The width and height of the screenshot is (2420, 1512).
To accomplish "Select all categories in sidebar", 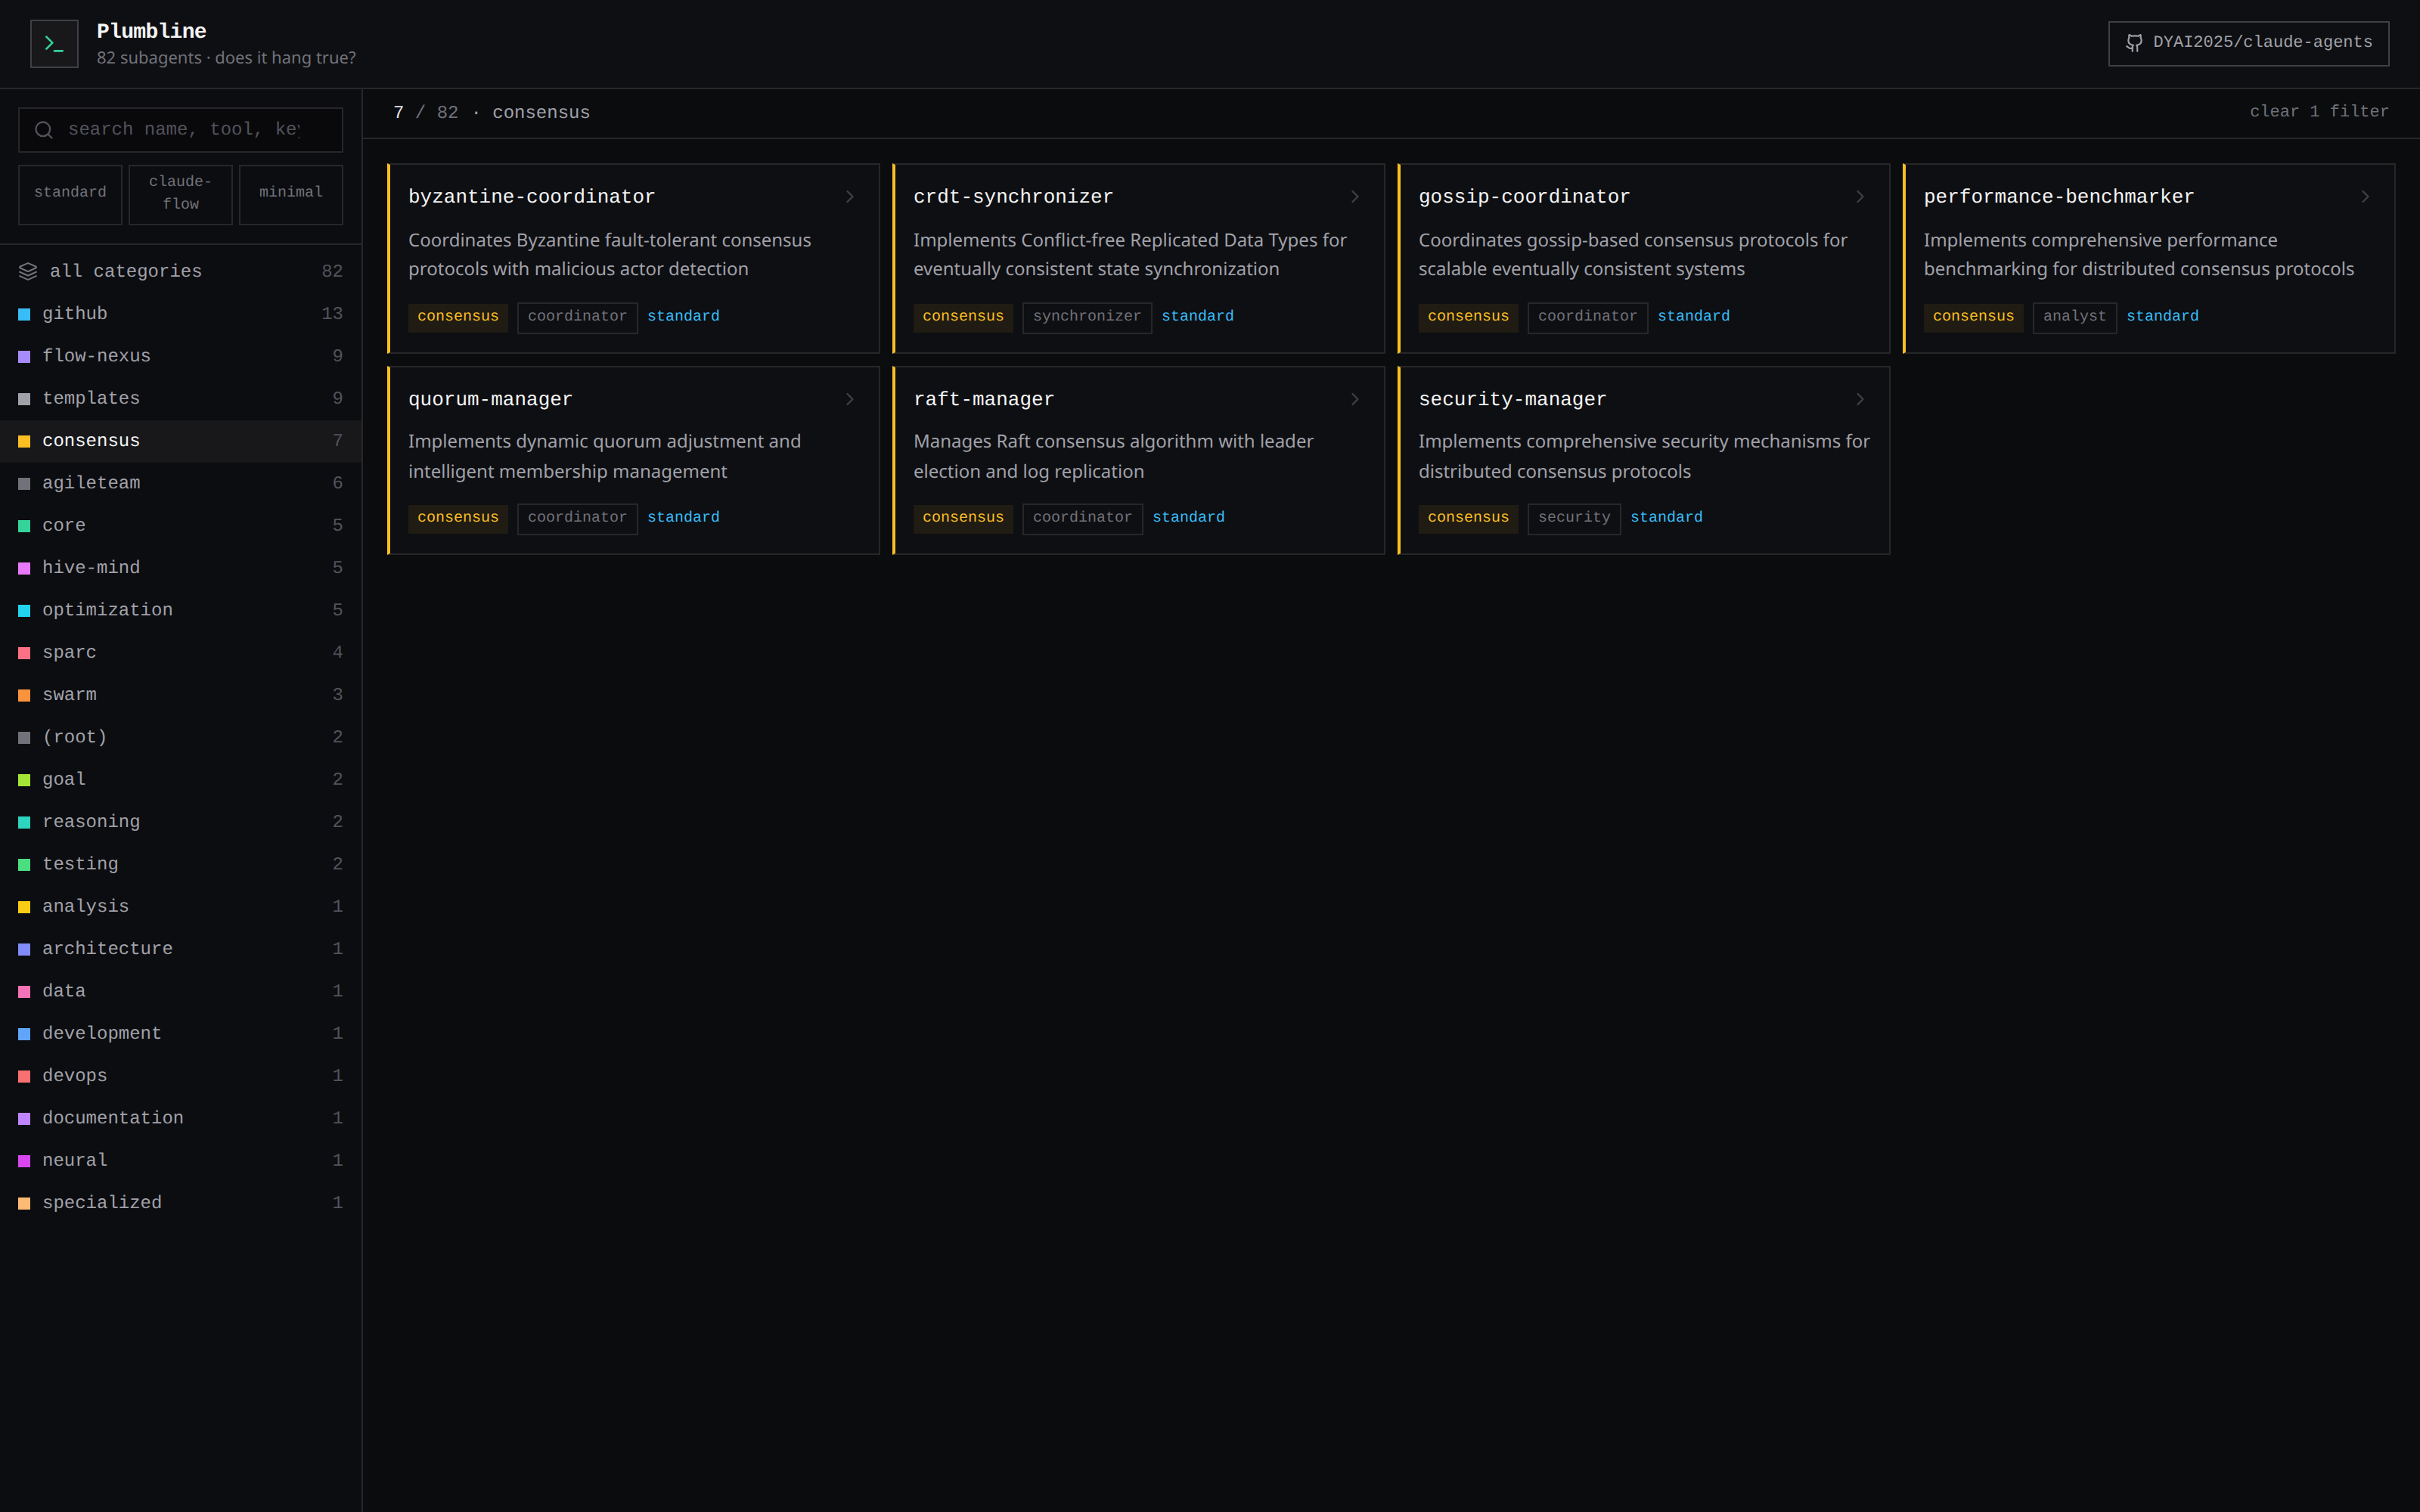I will coord(181,271).
